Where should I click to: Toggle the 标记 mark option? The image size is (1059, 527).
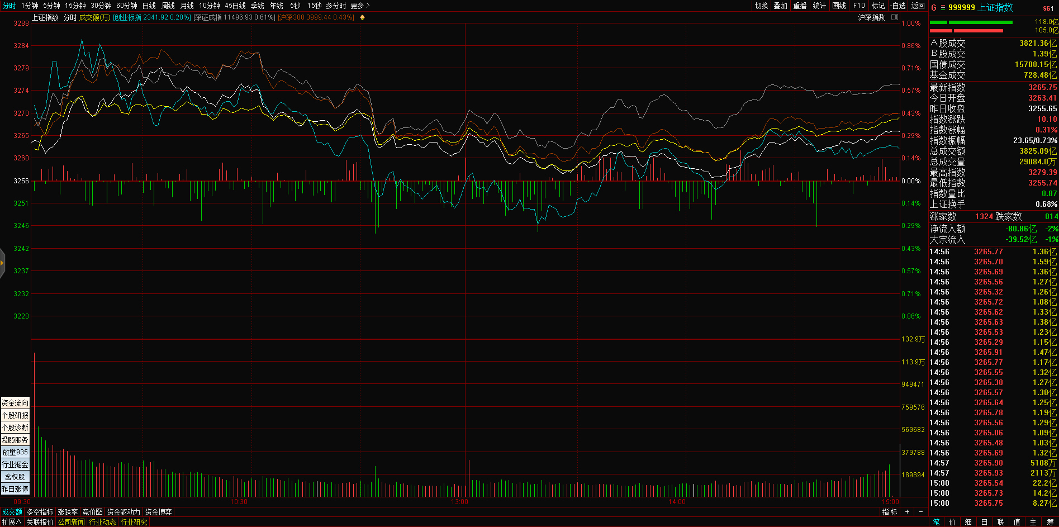click(x=878, y=6)
